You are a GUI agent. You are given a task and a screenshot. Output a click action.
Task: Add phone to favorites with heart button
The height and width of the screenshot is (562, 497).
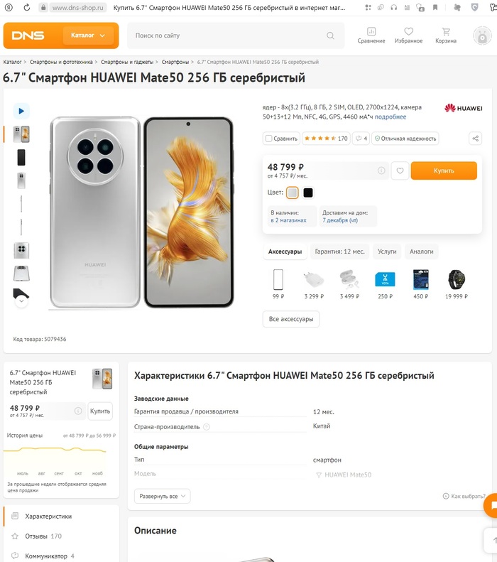pos(400,171)
